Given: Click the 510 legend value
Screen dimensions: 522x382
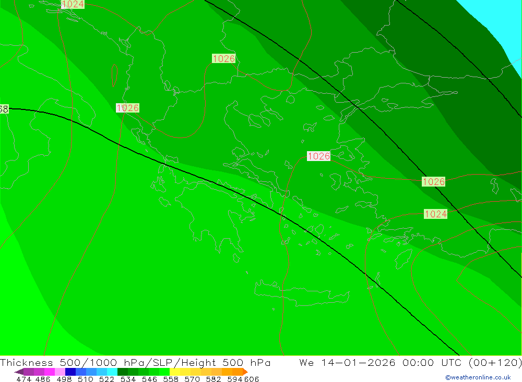Looking at the screenshot, I should click(85, 379).
